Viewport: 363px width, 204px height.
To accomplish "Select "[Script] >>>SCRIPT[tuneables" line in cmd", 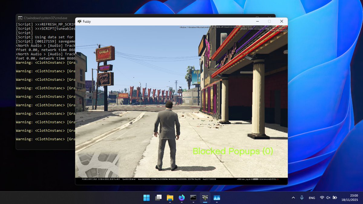I will coord(45,28).
